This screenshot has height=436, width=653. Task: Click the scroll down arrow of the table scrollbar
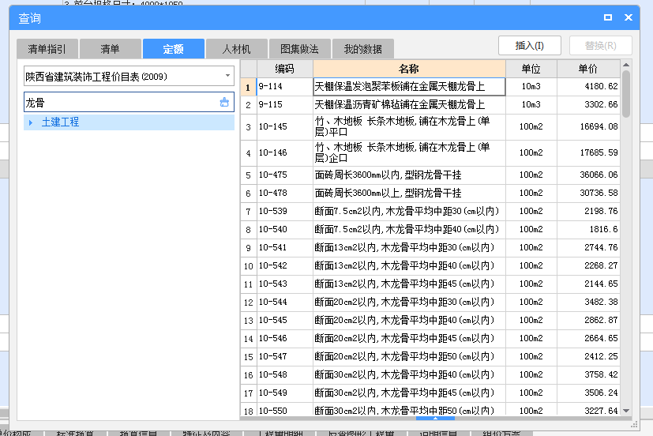(x=626, y=411)
